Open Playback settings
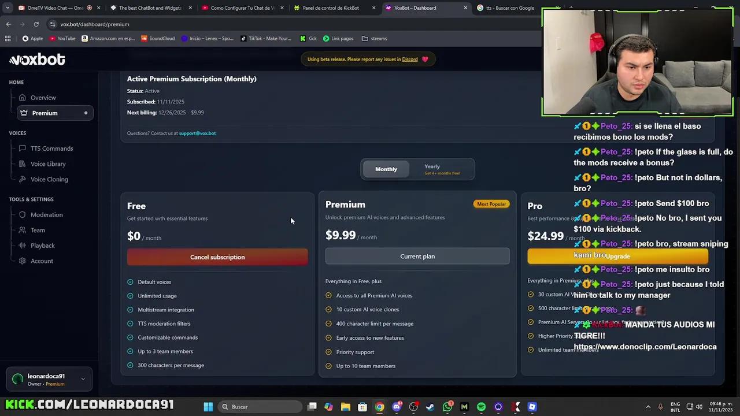This screenshot has width=740, height=416. click(42, 246)
